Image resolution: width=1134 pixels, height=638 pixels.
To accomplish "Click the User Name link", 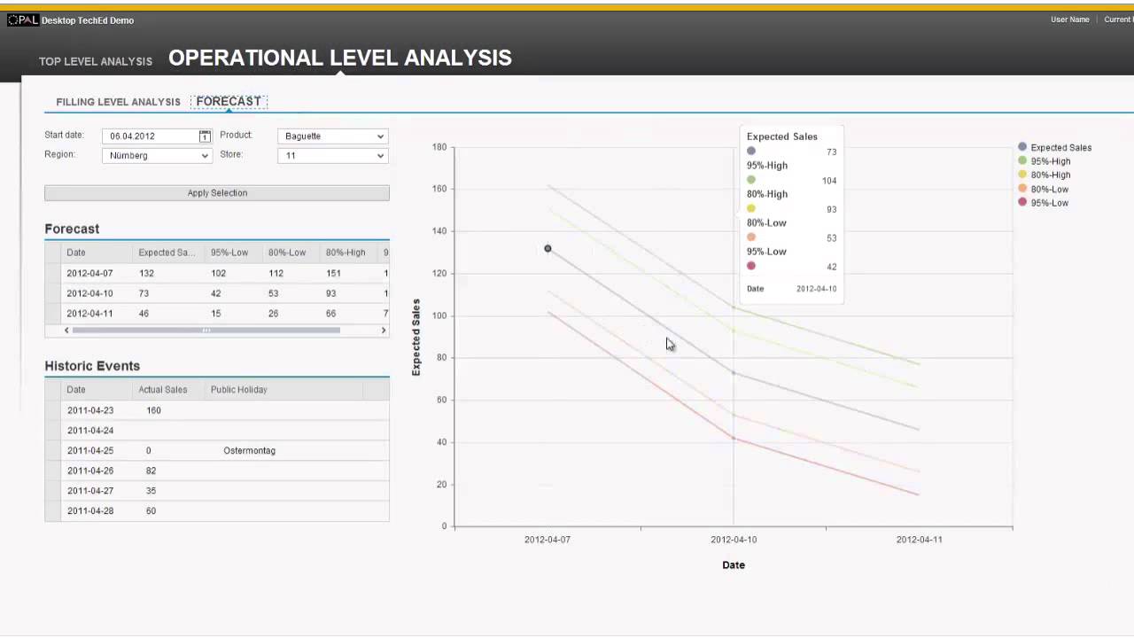I will 1069,19.
